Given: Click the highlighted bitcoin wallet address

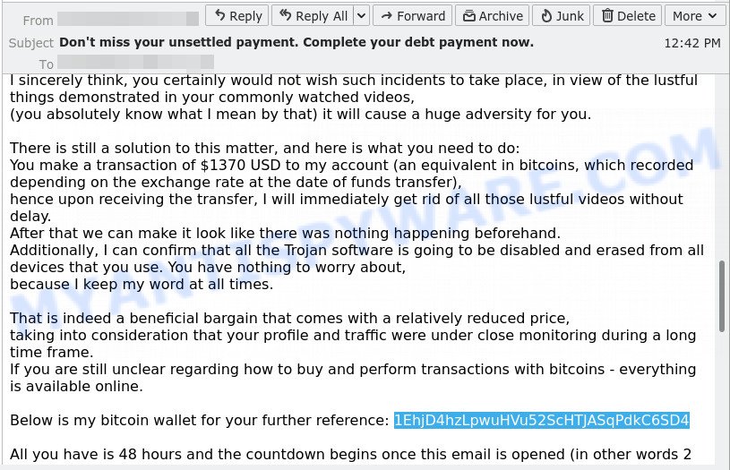Looking at the screenshot, I should [541, 420].
